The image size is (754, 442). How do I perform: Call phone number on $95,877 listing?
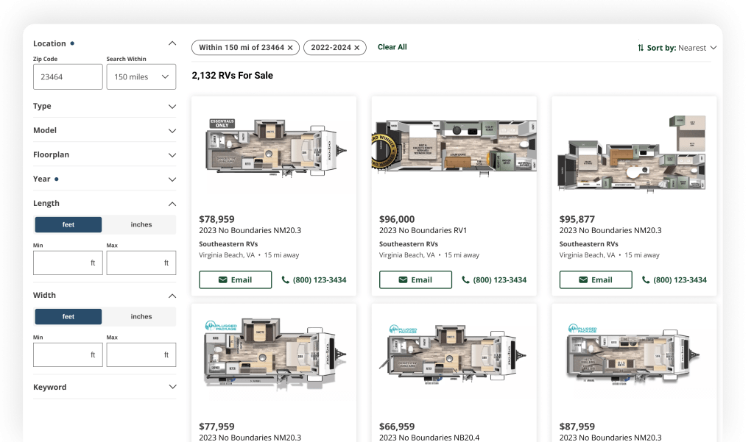(x=674, y=279)
